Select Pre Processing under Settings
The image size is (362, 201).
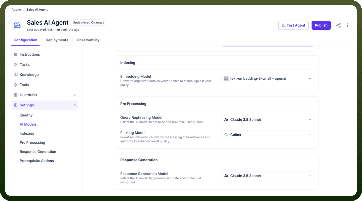(32, 143)
